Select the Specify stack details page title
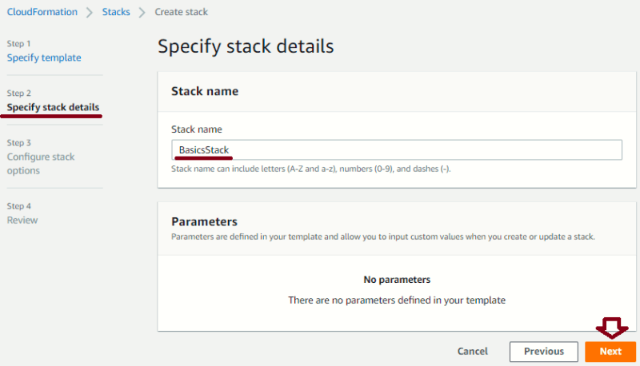Screen dimensions: 640x366 tap(246, 46)
